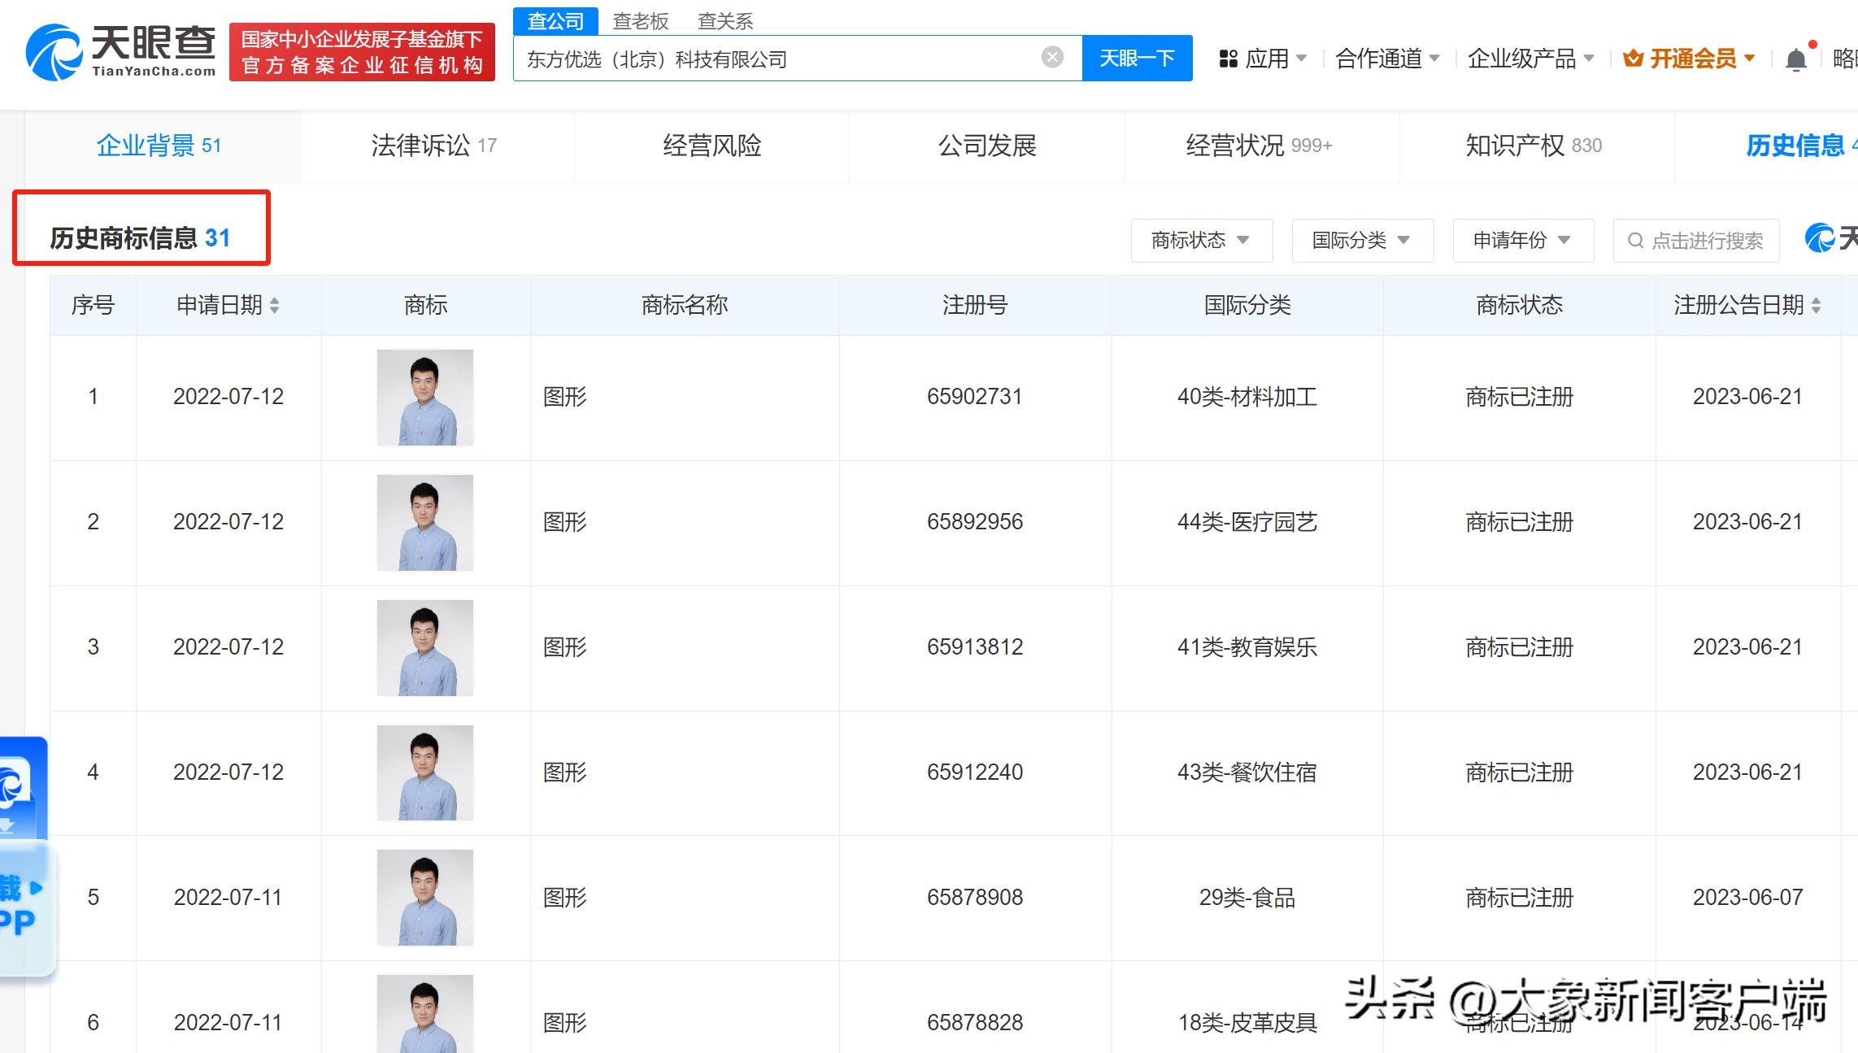Open trademark image in row 2

click(425, 523)
